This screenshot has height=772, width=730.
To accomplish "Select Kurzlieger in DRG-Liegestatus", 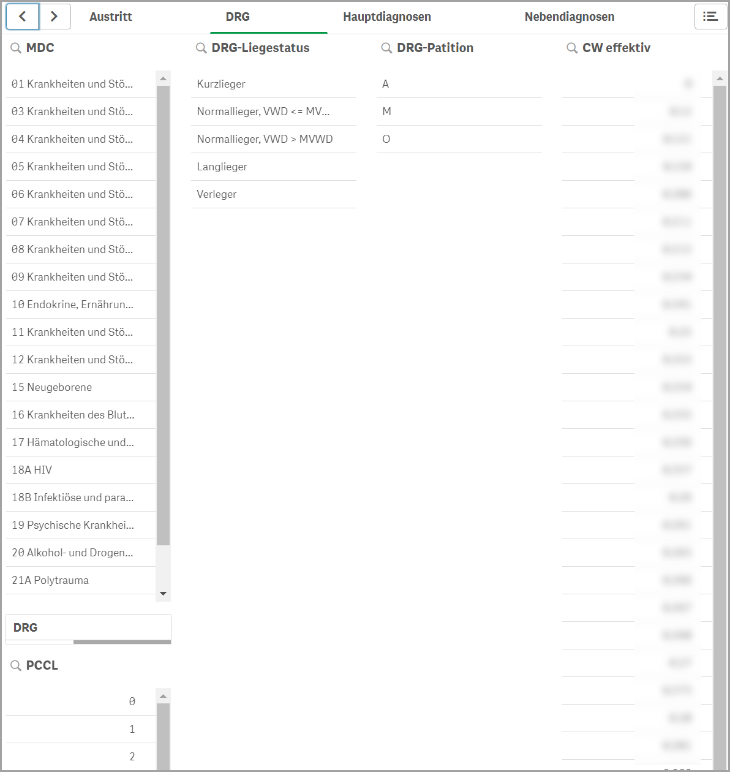I will click(x=221, y=84).
